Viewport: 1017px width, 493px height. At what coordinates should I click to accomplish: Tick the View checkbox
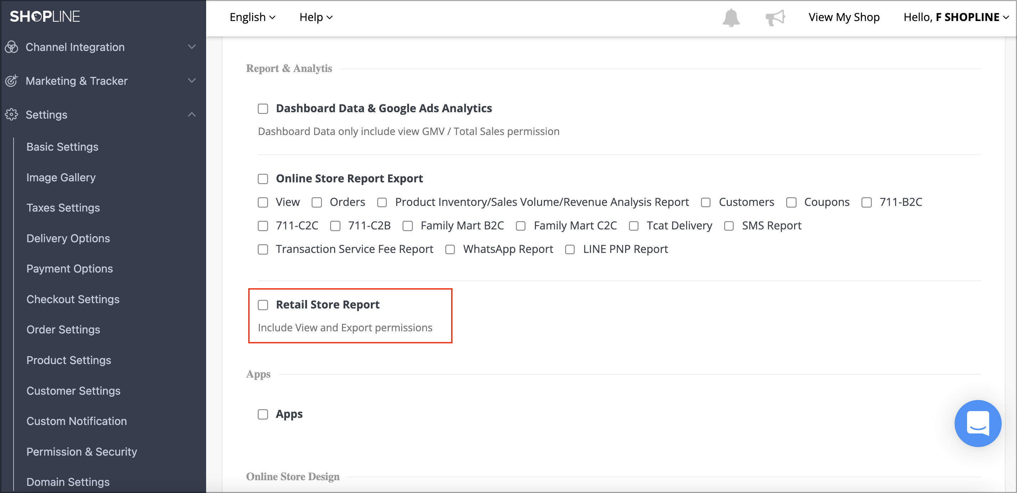tap(263, 202)
